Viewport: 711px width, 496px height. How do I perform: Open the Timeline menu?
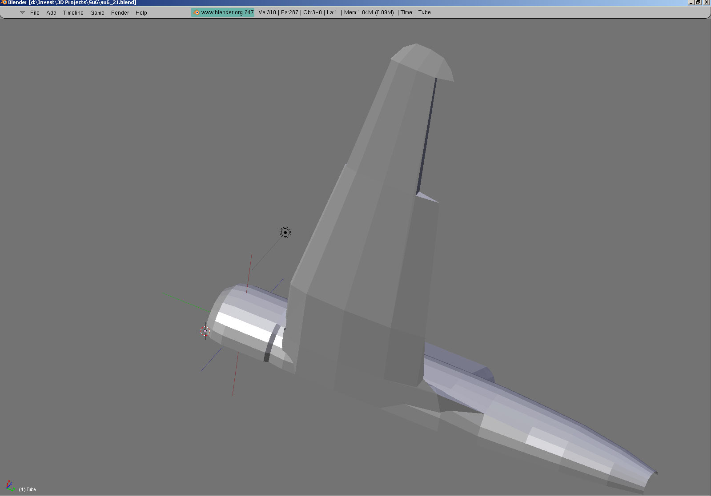click(x=73, y=12)
